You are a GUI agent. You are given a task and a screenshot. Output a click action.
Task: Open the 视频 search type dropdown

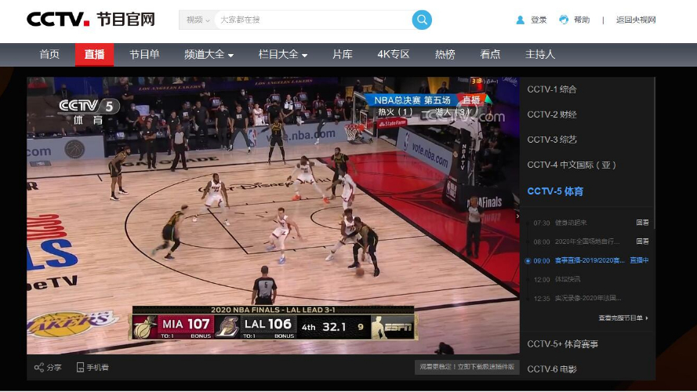(198, 20)
